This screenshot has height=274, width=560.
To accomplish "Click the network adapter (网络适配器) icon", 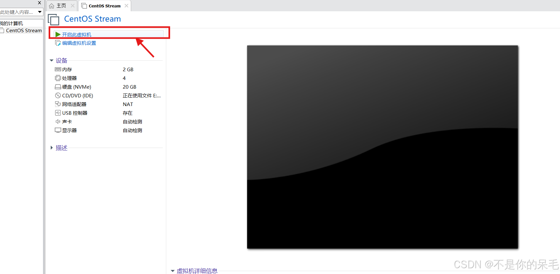I will (x=58, y=104).
